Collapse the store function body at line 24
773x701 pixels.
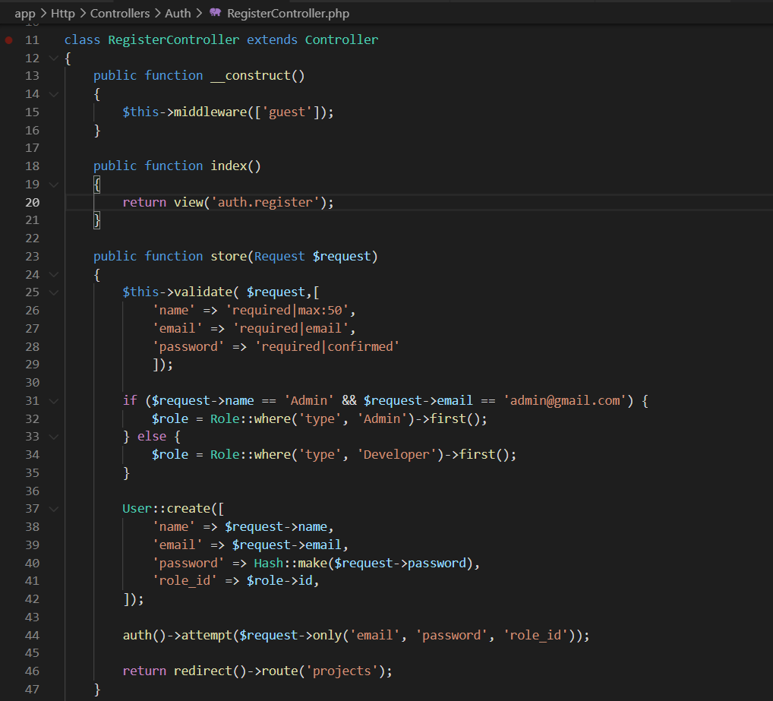(x=53, y=274)
